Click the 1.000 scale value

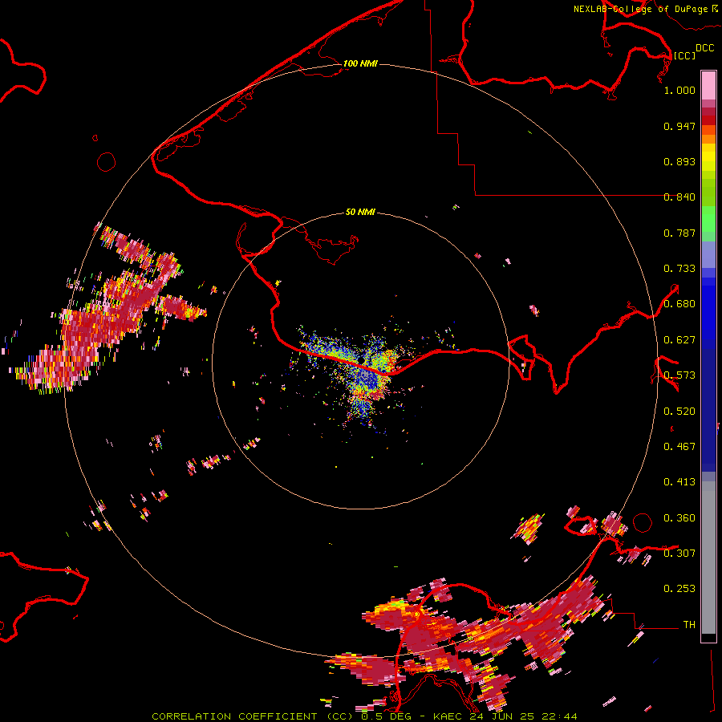[x=679, y=90]
